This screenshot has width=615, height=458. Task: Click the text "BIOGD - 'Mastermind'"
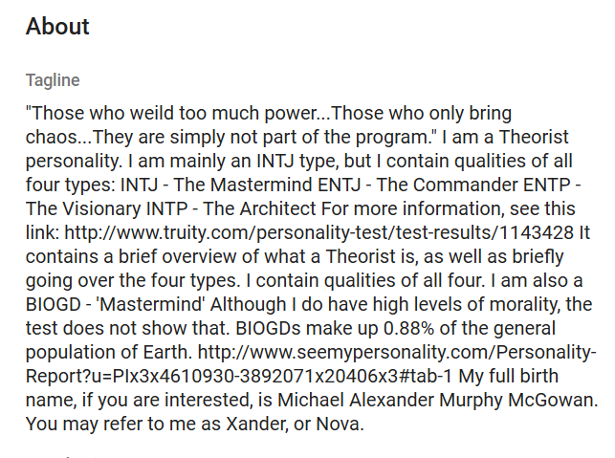click(x=116, y=304)
